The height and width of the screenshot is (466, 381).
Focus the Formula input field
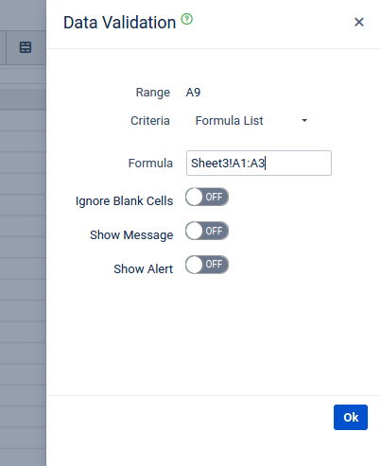coord(259,163)
